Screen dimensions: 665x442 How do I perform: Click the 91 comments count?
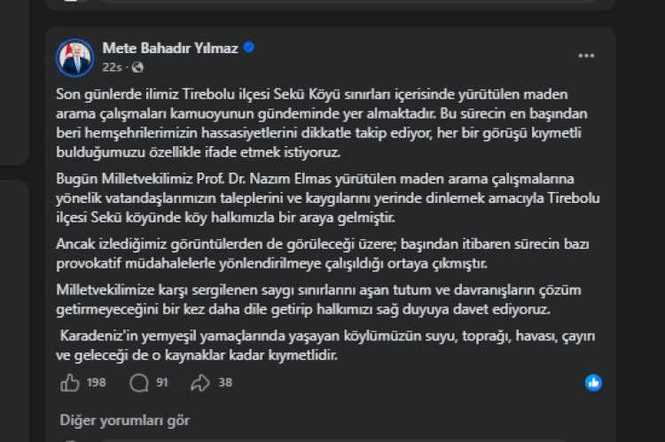tap(162, 383)
